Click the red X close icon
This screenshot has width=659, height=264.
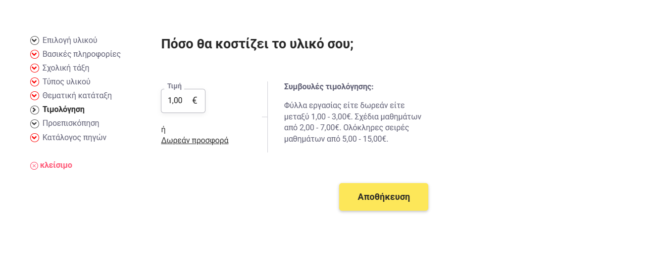point(34,166)
